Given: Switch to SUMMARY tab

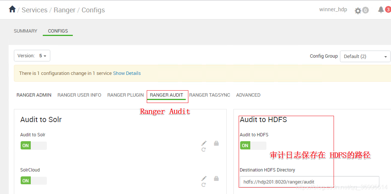Looking at the screenshot, I should point(26,31).
